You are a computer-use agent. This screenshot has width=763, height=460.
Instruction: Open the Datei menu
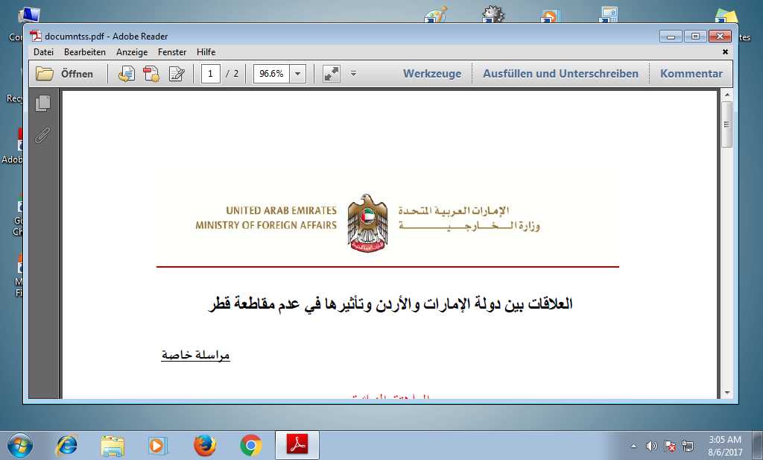(x=44, y=52)
